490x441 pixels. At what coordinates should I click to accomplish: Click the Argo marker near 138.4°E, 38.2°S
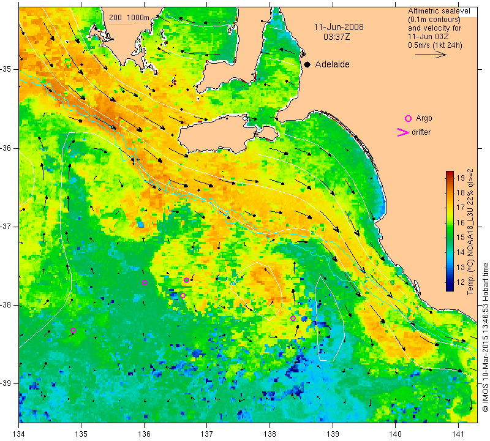[293, 318]
